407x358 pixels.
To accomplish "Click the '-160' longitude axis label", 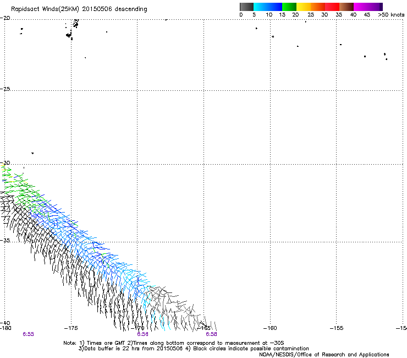I will click(270, 328).
